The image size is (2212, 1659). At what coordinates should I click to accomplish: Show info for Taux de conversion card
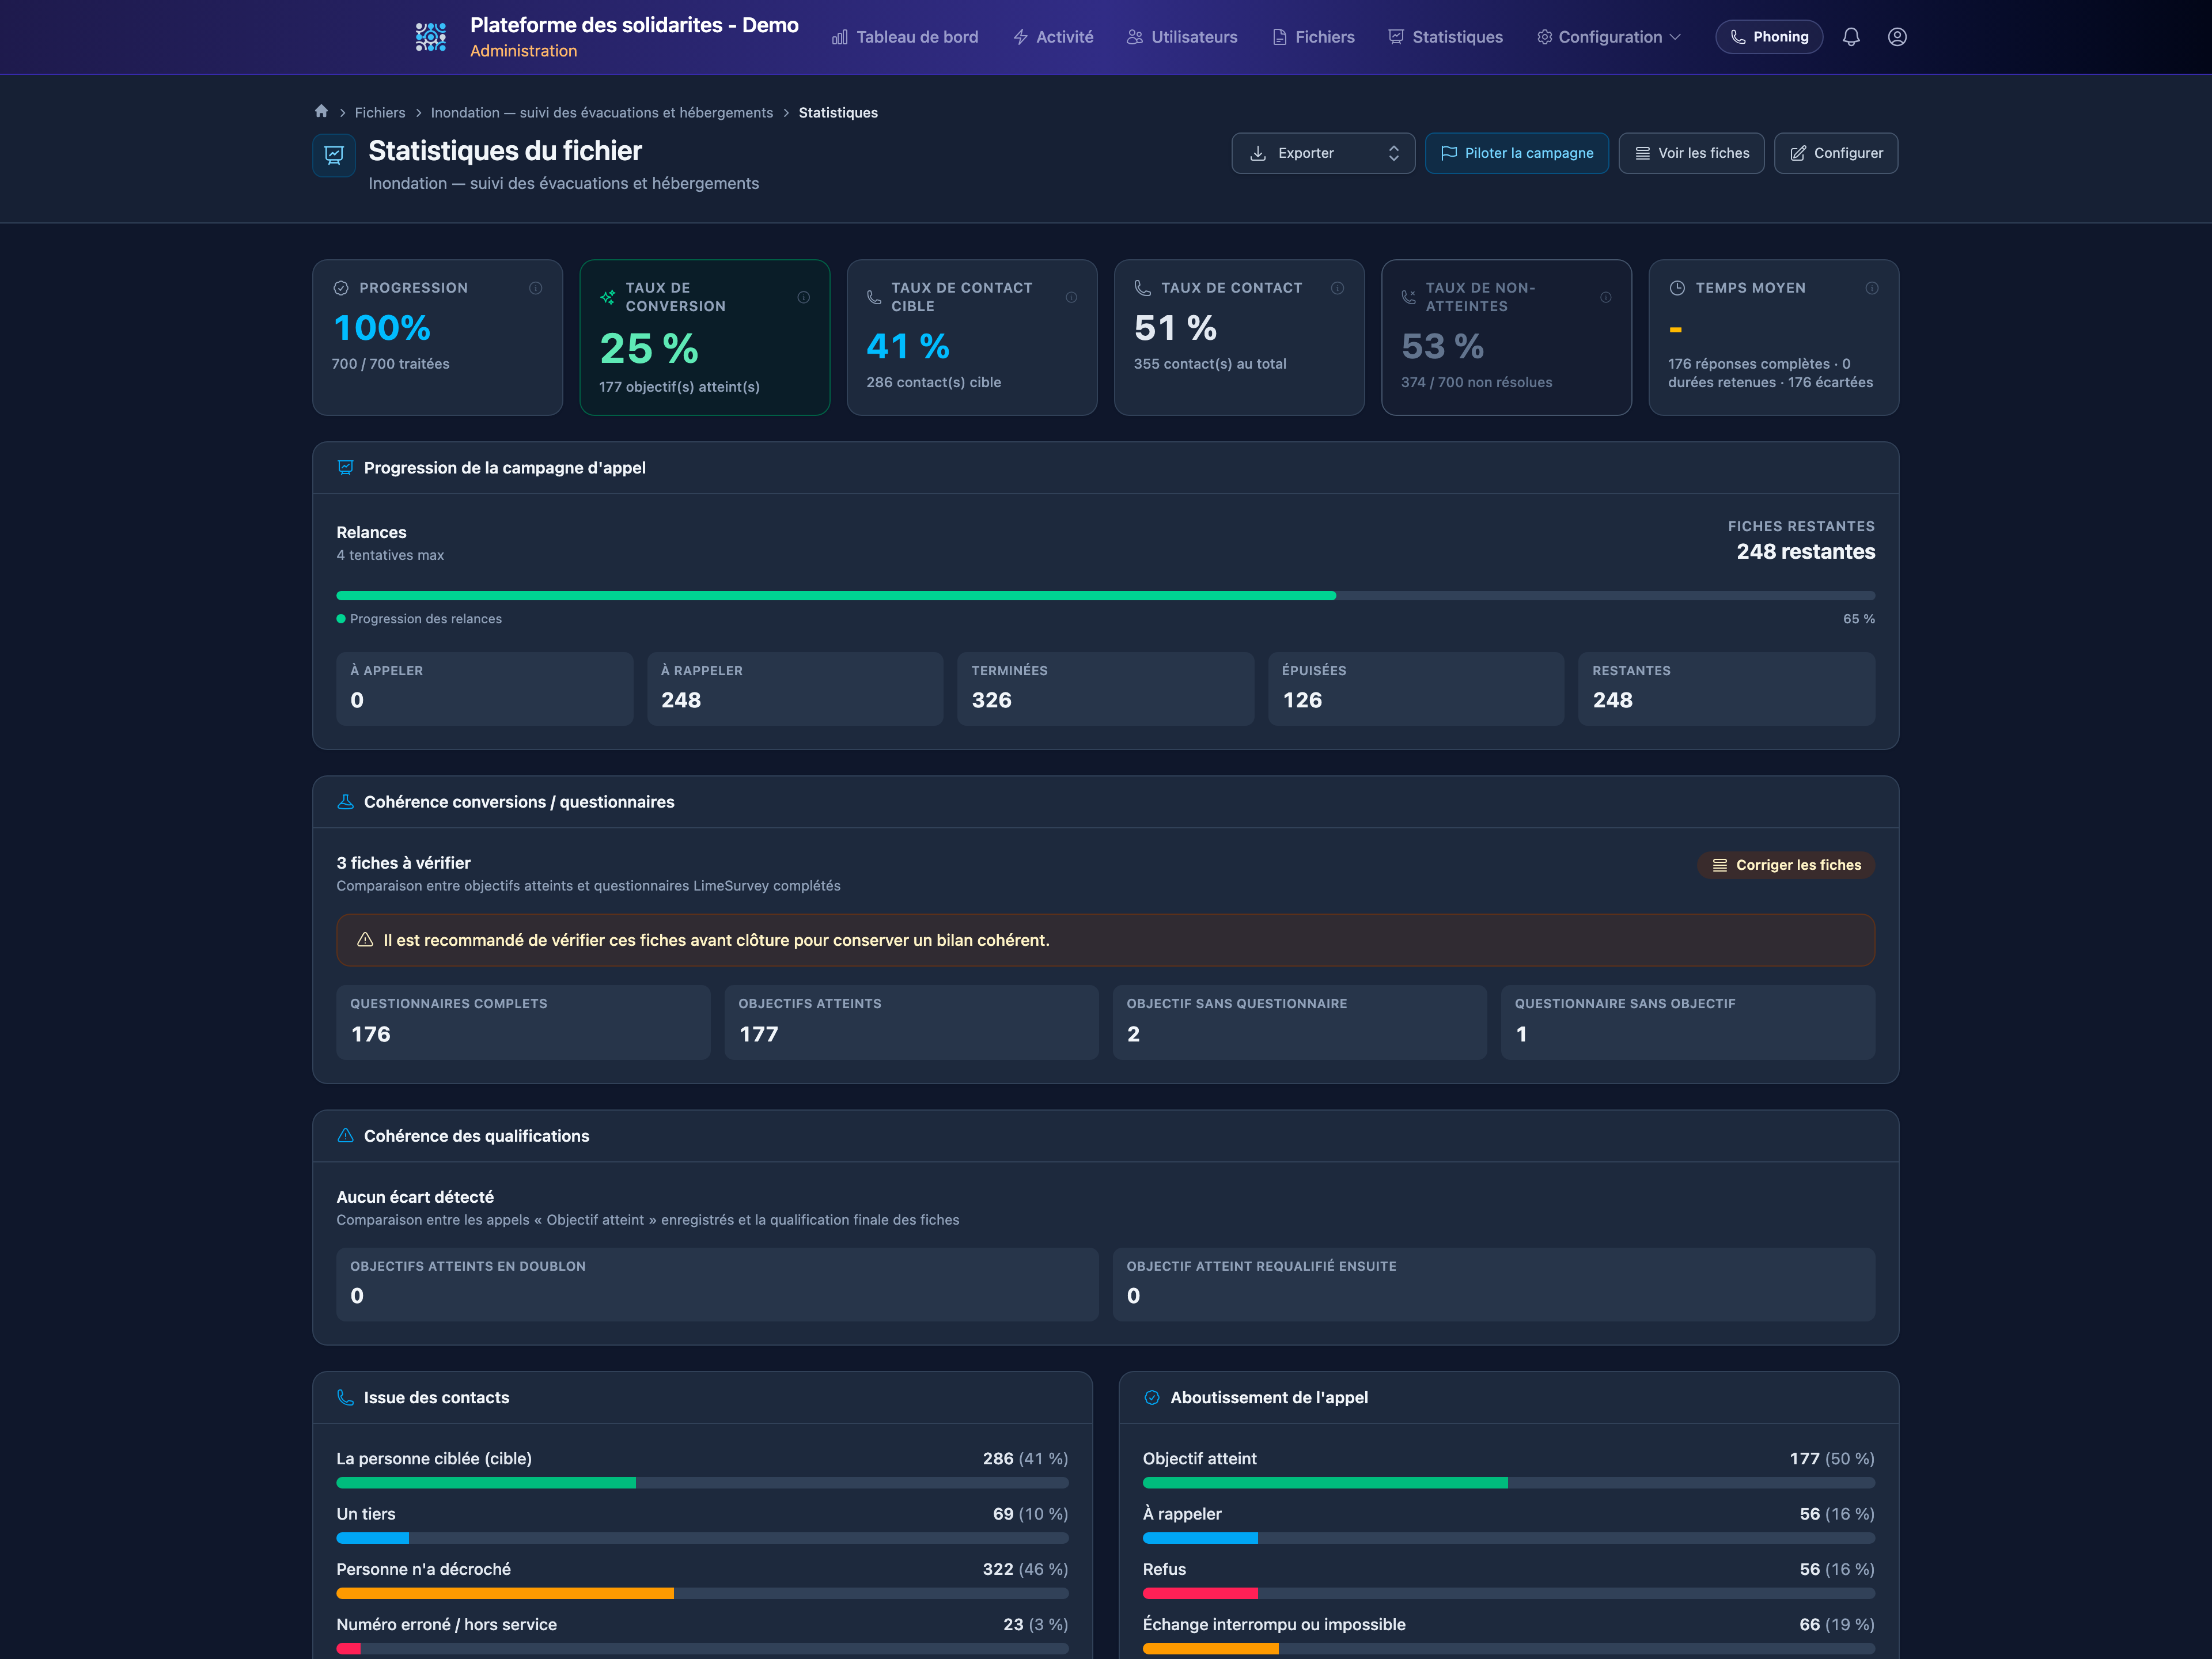(x=803, y=297)
